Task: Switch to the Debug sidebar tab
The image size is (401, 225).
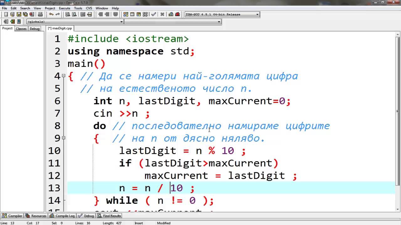Action: pos(34,28)
